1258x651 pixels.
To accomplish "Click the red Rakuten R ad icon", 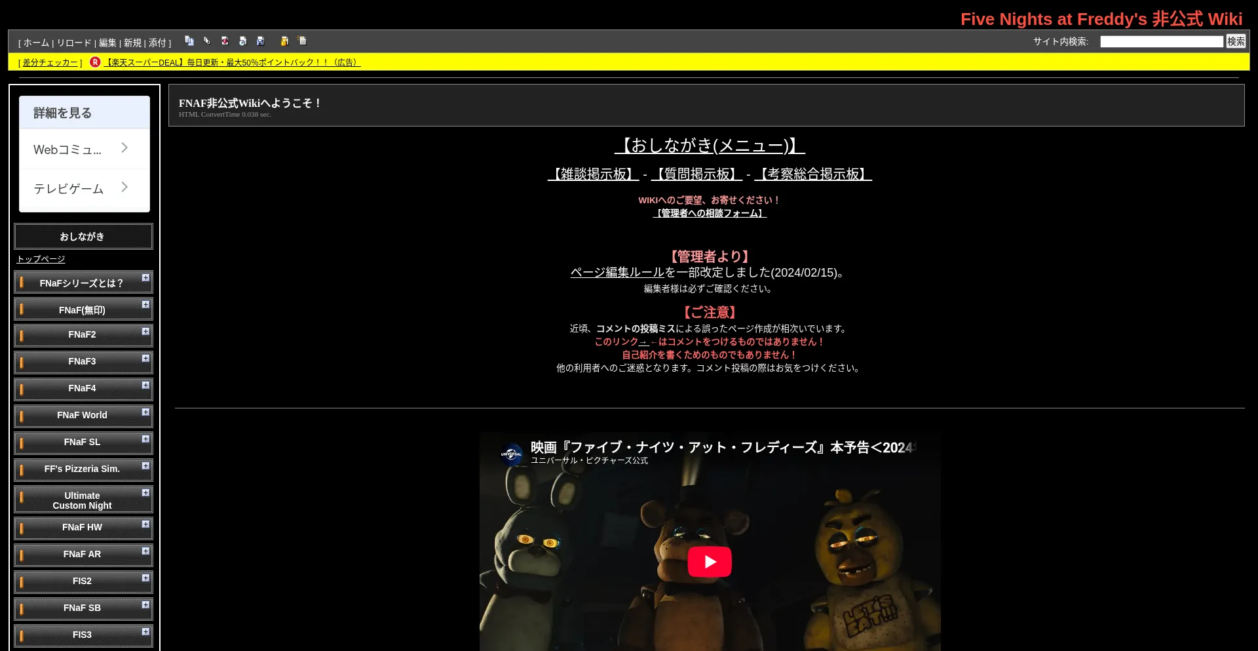I will (x=96, y=62).
